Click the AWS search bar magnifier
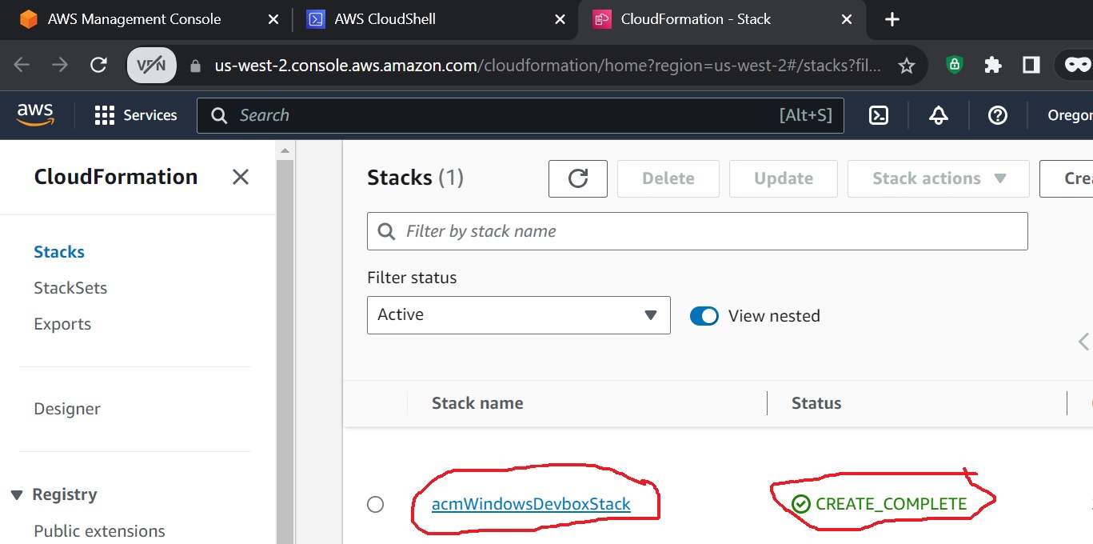The height and width of the screenshot is (544, 1093). [219, 116]
